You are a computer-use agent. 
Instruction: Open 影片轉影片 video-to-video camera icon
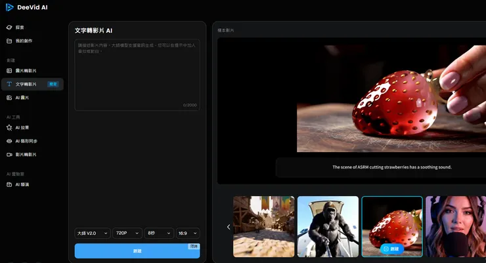(x=9, y=155)
